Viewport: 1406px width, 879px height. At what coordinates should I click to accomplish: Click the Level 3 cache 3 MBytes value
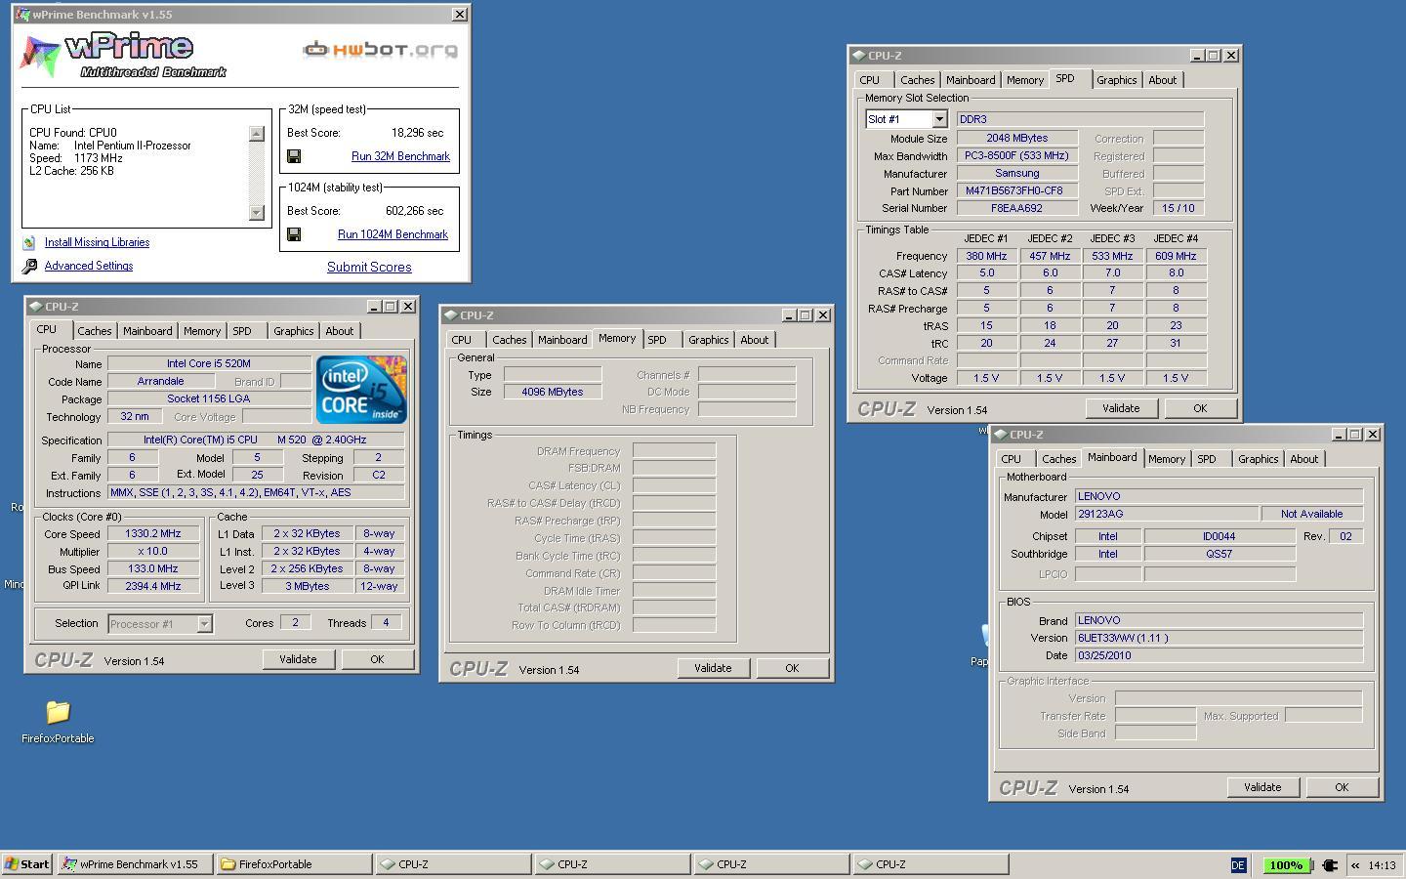[x=308, y=586]
